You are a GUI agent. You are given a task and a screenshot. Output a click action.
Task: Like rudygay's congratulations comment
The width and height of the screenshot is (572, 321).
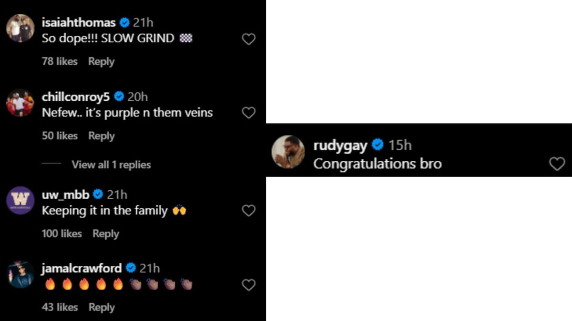click(557, 164)
